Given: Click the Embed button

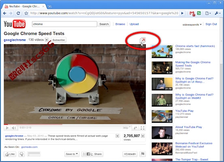Looking at the screenshot, I should pyautogui.click(x=130, y=154).
